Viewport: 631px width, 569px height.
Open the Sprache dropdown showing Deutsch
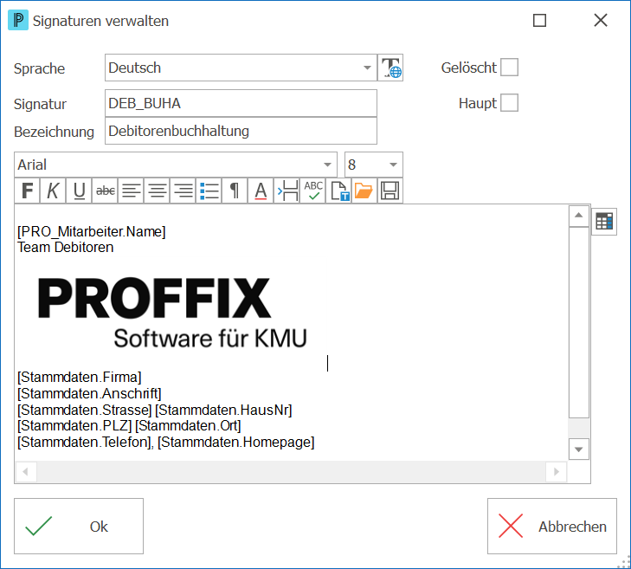pyautogui.click(x=241, y=68)
